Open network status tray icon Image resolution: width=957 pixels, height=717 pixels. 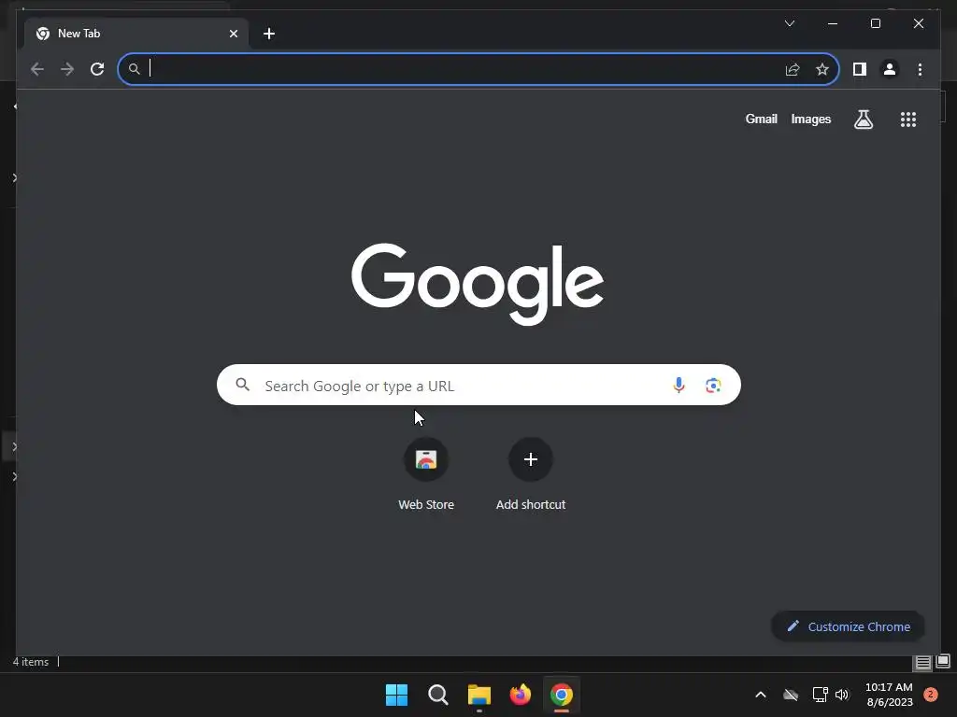coord(820,695)
